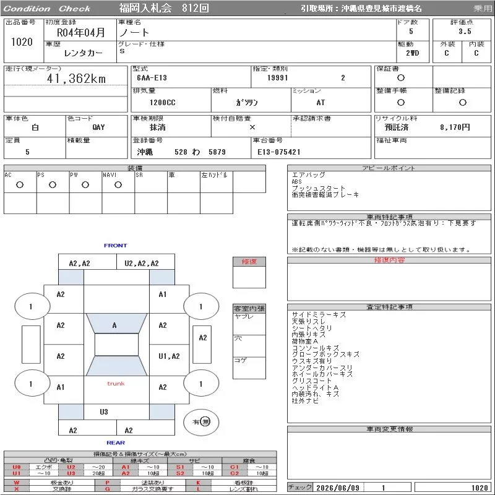Click the recycle status '預託済'
Image resolution: width=495 pixels, height=495 pixels.
397,127
